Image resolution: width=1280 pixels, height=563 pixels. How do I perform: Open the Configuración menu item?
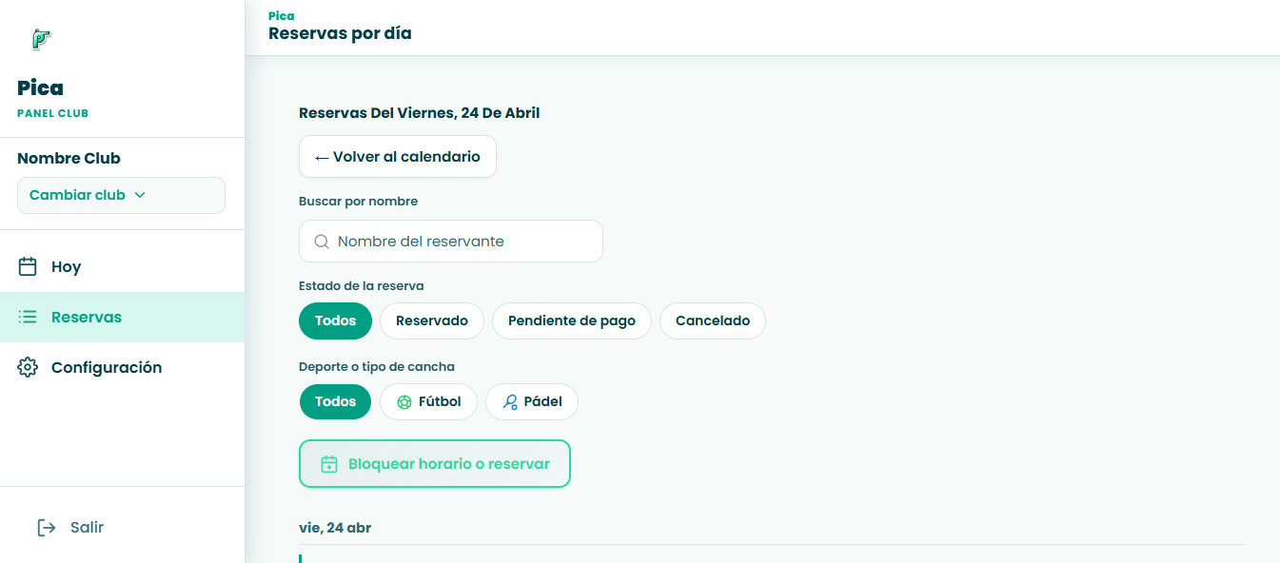pos(122,367)
